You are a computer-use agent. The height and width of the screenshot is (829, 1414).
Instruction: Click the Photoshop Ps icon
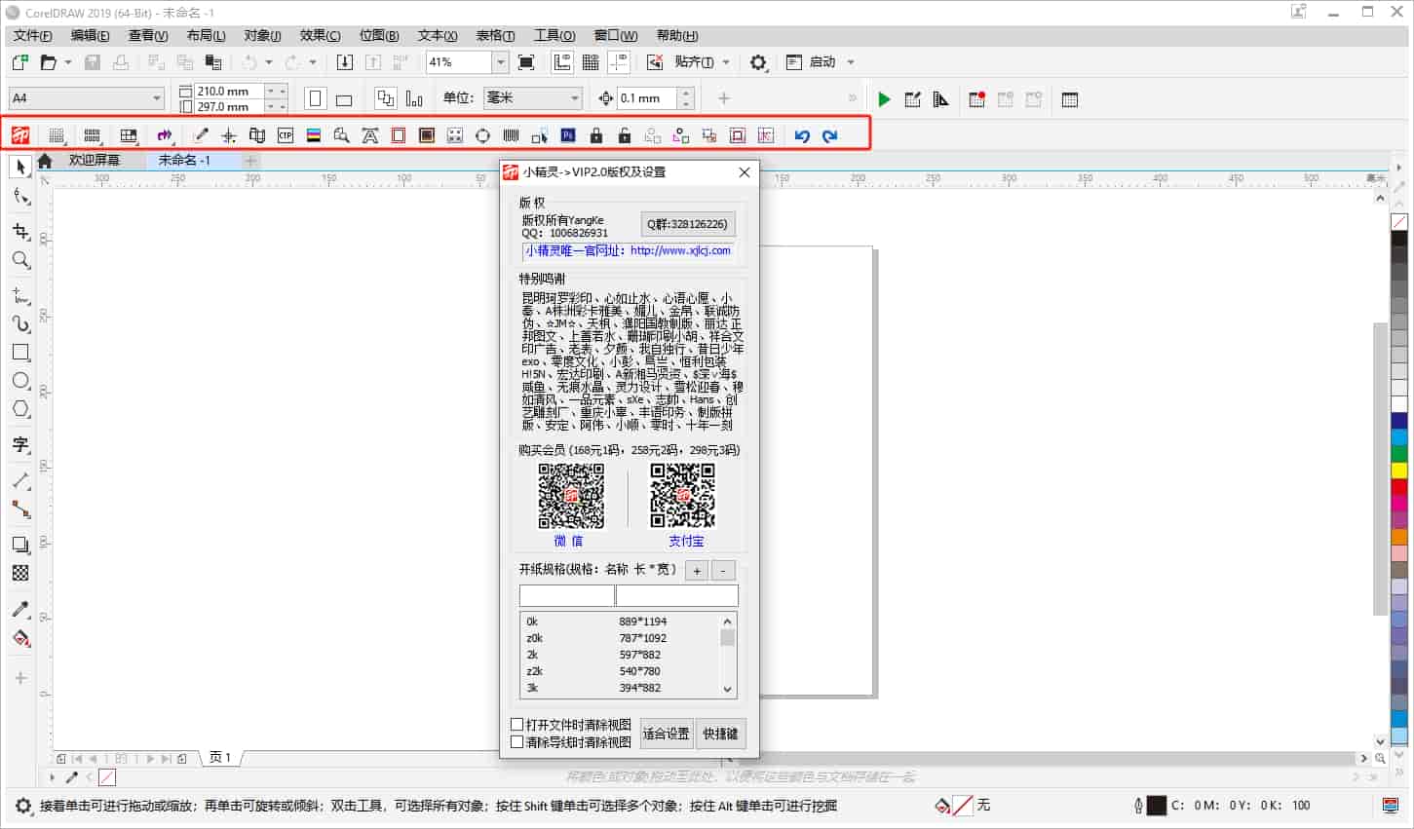pos(568,135)
